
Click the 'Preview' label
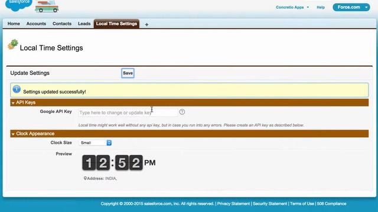(x=64, y=154)
